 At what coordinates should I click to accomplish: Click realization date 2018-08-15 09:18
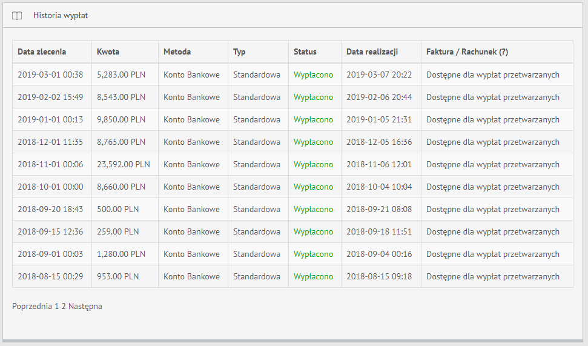click(x=378, y=276)
